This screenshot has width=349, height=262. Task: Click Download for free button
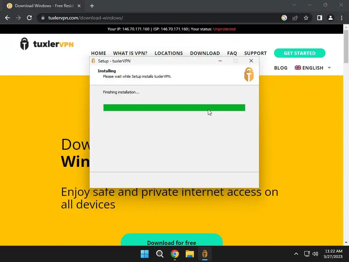[172, 240]
